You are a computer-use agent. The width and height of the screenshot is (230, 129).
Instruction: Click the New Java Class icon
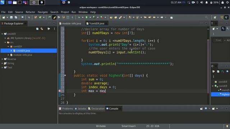(40, 18)
